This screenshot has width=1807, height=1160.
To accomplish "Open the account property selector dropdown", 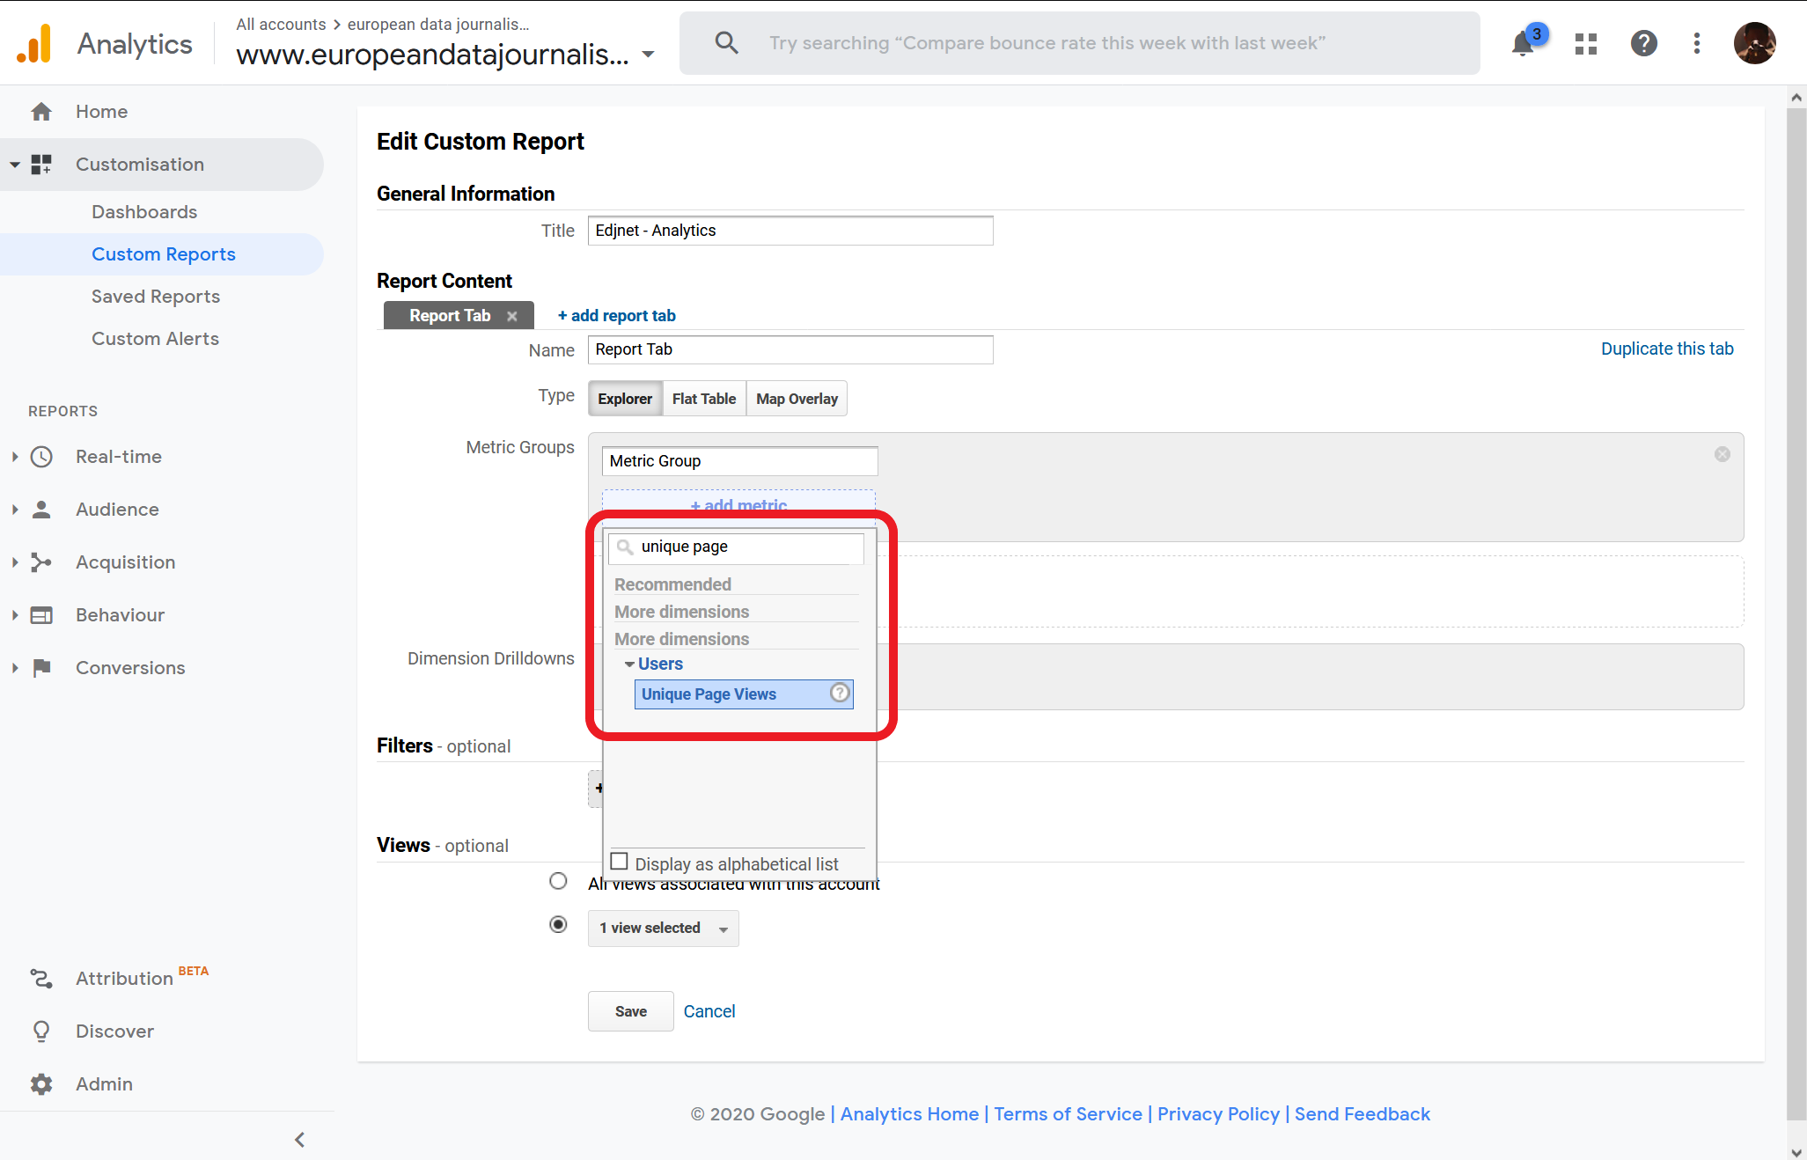I will (x=649, y=55).
